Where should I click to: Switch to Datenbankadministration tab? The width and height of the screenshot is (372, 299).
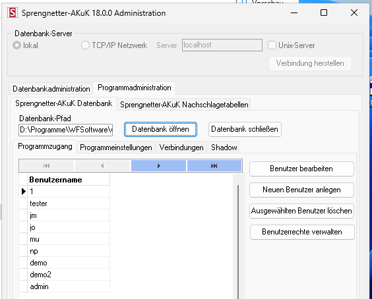point(51,89)
